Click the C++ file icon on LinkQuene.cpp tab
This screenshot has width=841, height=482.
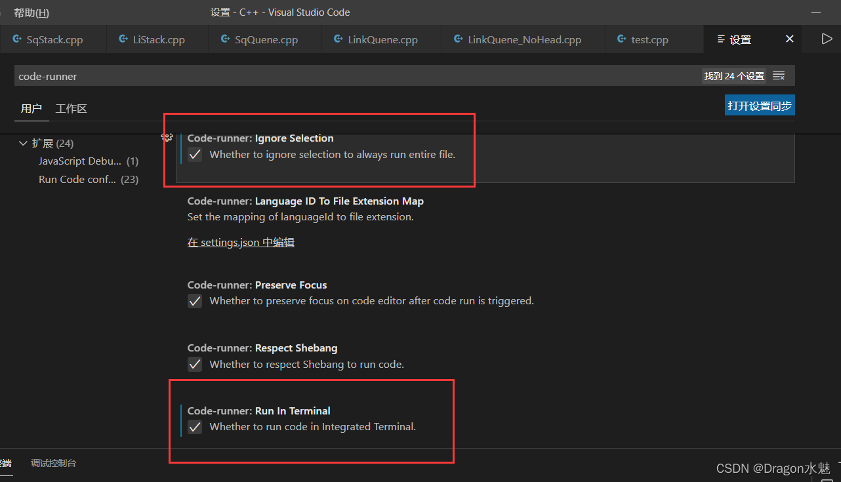pos(338,39)
